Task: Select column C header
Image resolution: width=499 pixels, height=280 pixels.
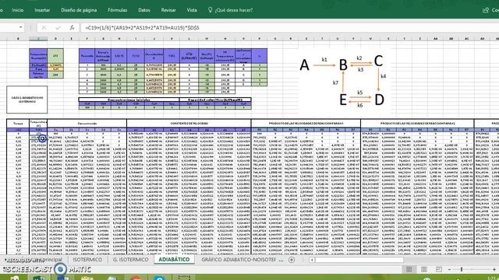Action: point(38,39)
